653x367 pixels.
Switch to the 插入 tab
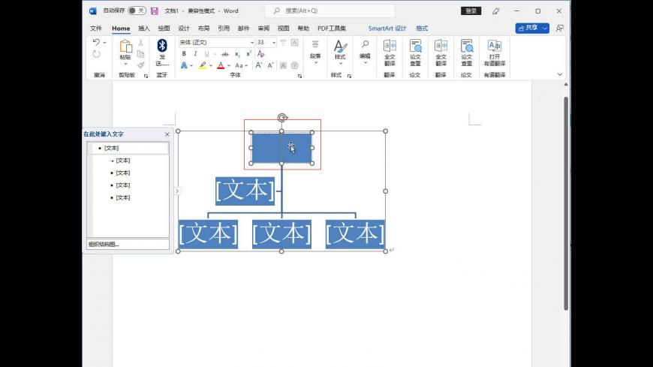(x=144, y=29)
